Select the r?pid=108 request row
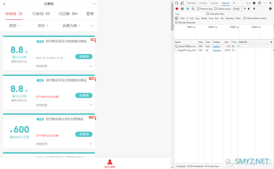 224,46
